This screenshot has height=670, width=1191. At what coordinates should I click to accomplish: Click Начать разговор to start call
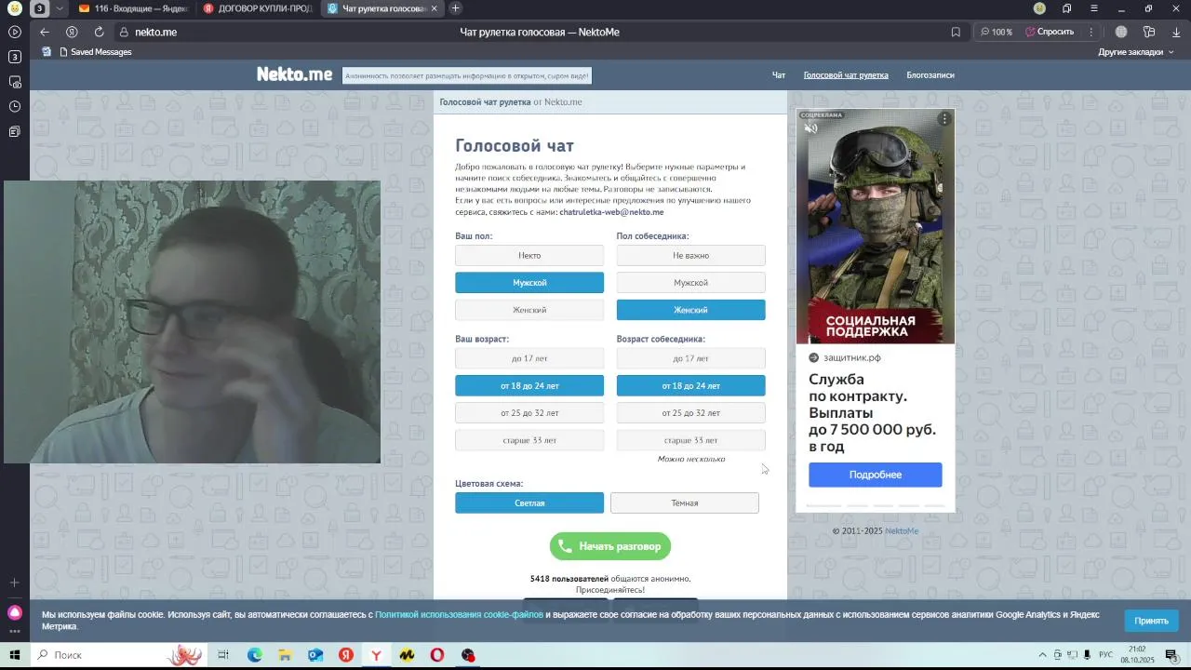pos(610,546)
